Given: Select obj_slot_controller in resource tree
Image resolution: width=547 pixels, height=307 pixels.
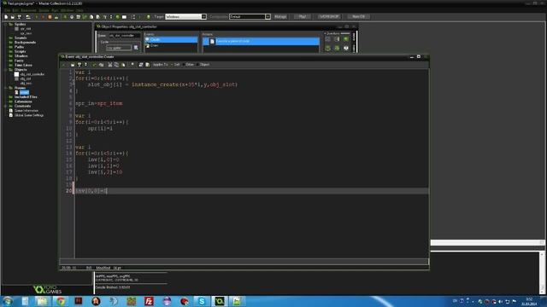Looking at the screenshot, I should click(32, 74).
